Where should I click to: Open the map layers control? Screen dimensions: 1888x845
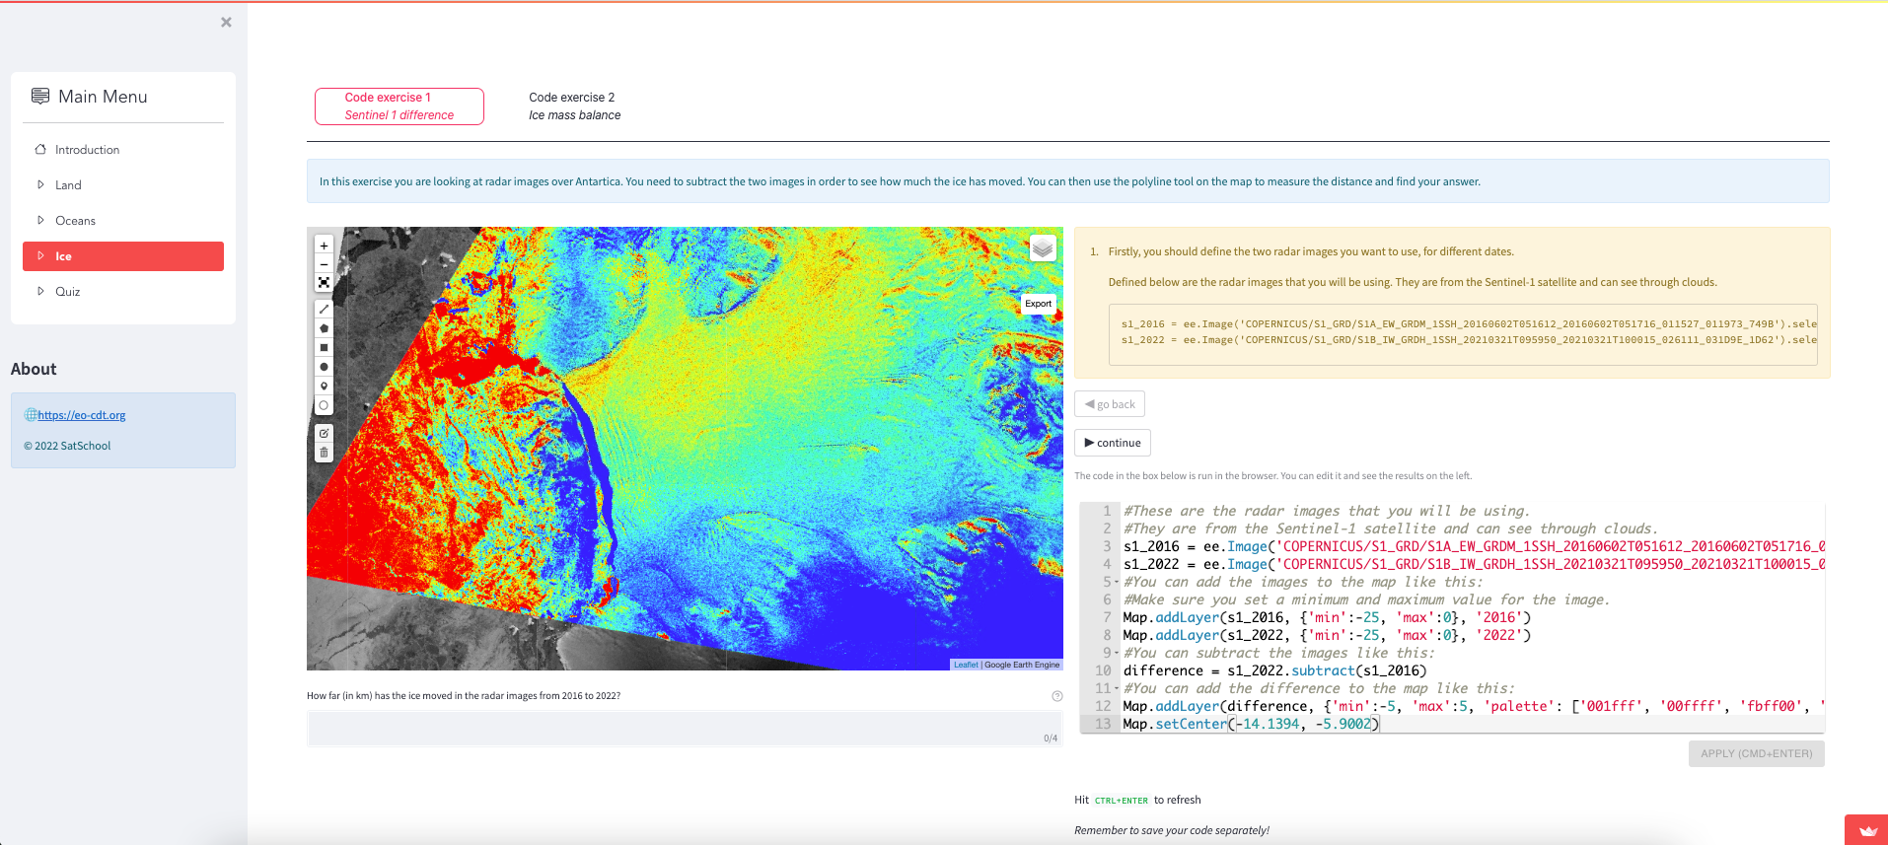1043,248
